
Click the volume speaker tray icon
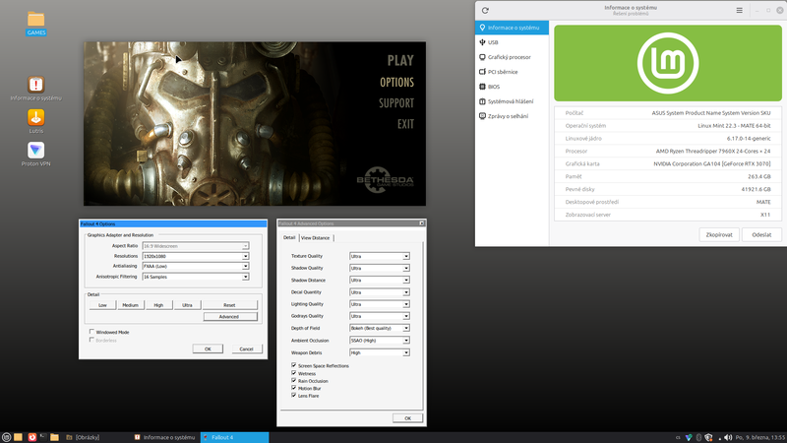pyautogui.click(x=728, y=437)
